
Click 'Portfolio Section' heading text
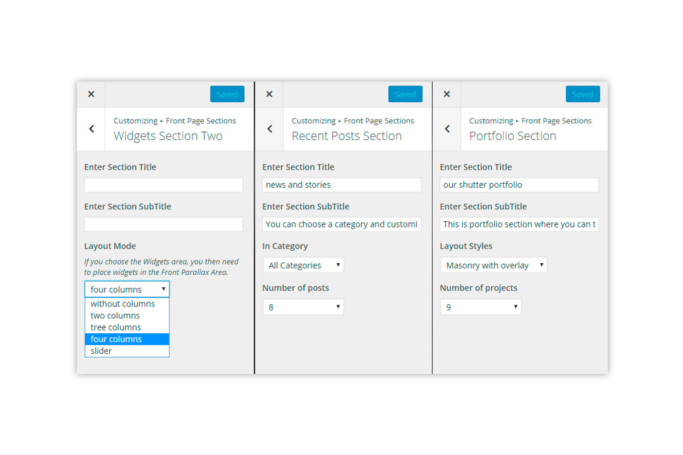click(513, 136)
